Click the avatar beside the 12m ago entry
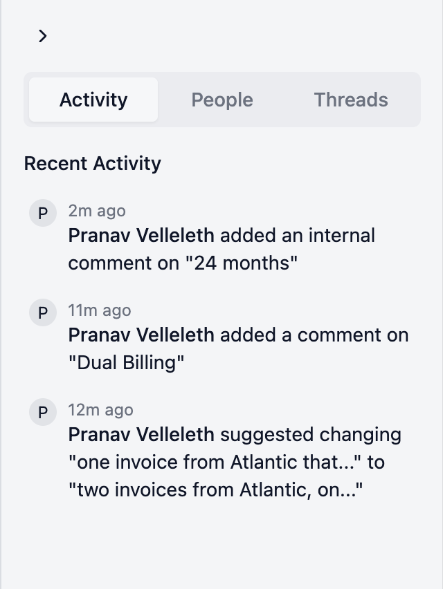Image resolution: width=443 pixels, height=589 pixels. pyautogui.click(x=43, y=412)
